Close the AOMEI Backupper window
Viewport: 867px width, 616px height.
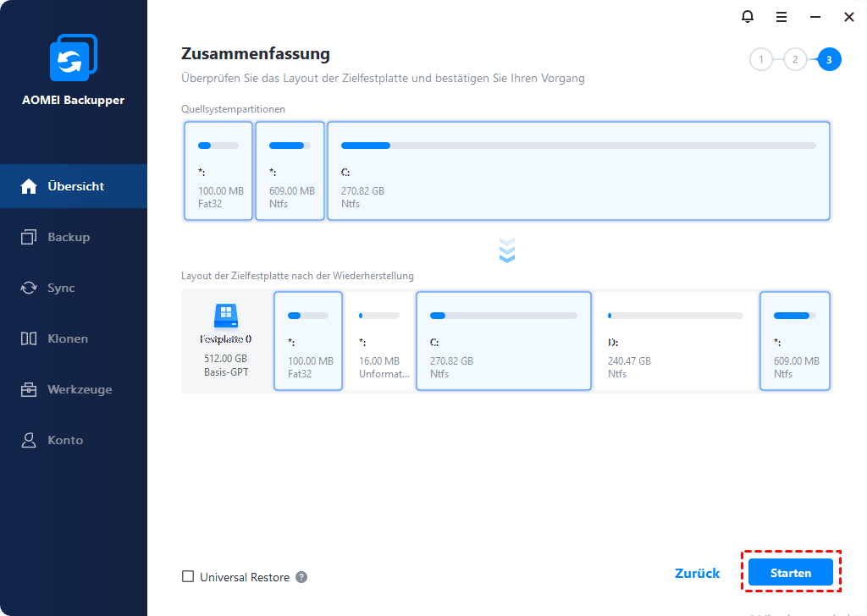click(849, 17)
